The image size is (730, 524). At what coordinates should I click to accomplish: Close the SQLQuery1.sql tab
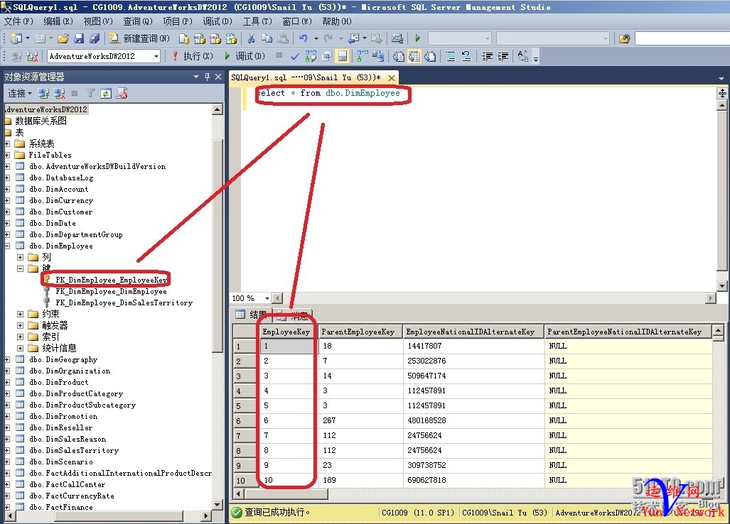pos(392,77)
